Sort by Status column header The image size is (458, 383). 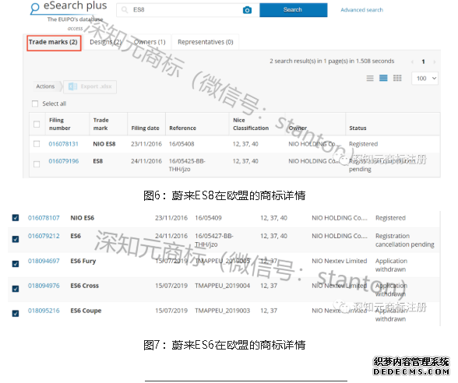(358, 128)
